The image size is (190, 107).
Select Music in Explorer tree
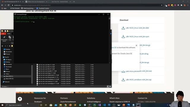[6, 69]
